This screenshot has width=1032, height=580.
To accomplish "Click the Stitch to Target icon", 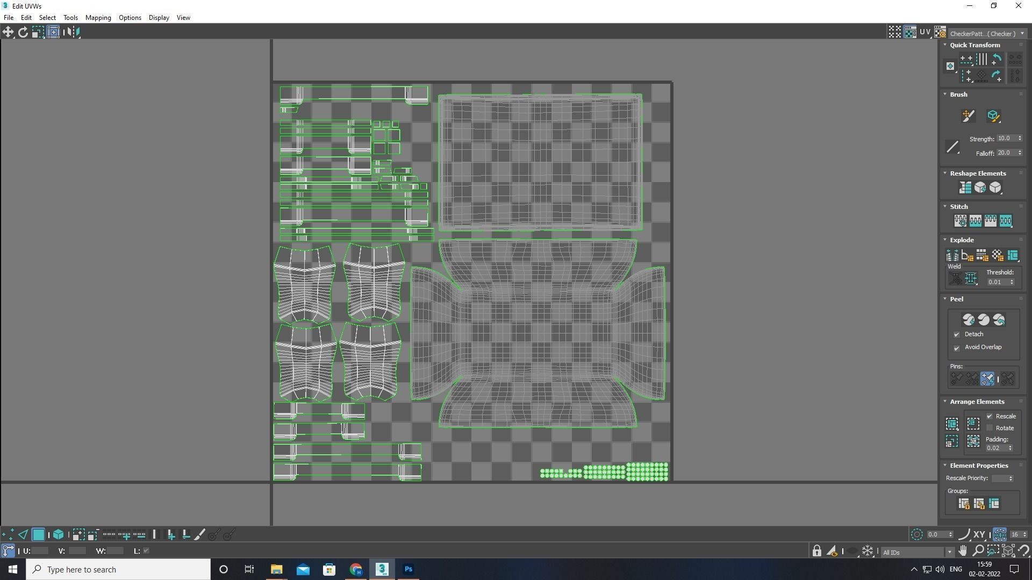I will point(960,221).
